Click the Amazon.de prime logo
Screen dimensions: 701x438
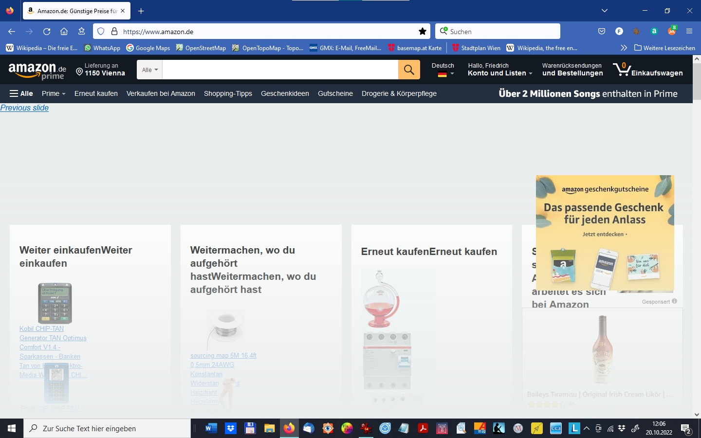tap(37, 71)
